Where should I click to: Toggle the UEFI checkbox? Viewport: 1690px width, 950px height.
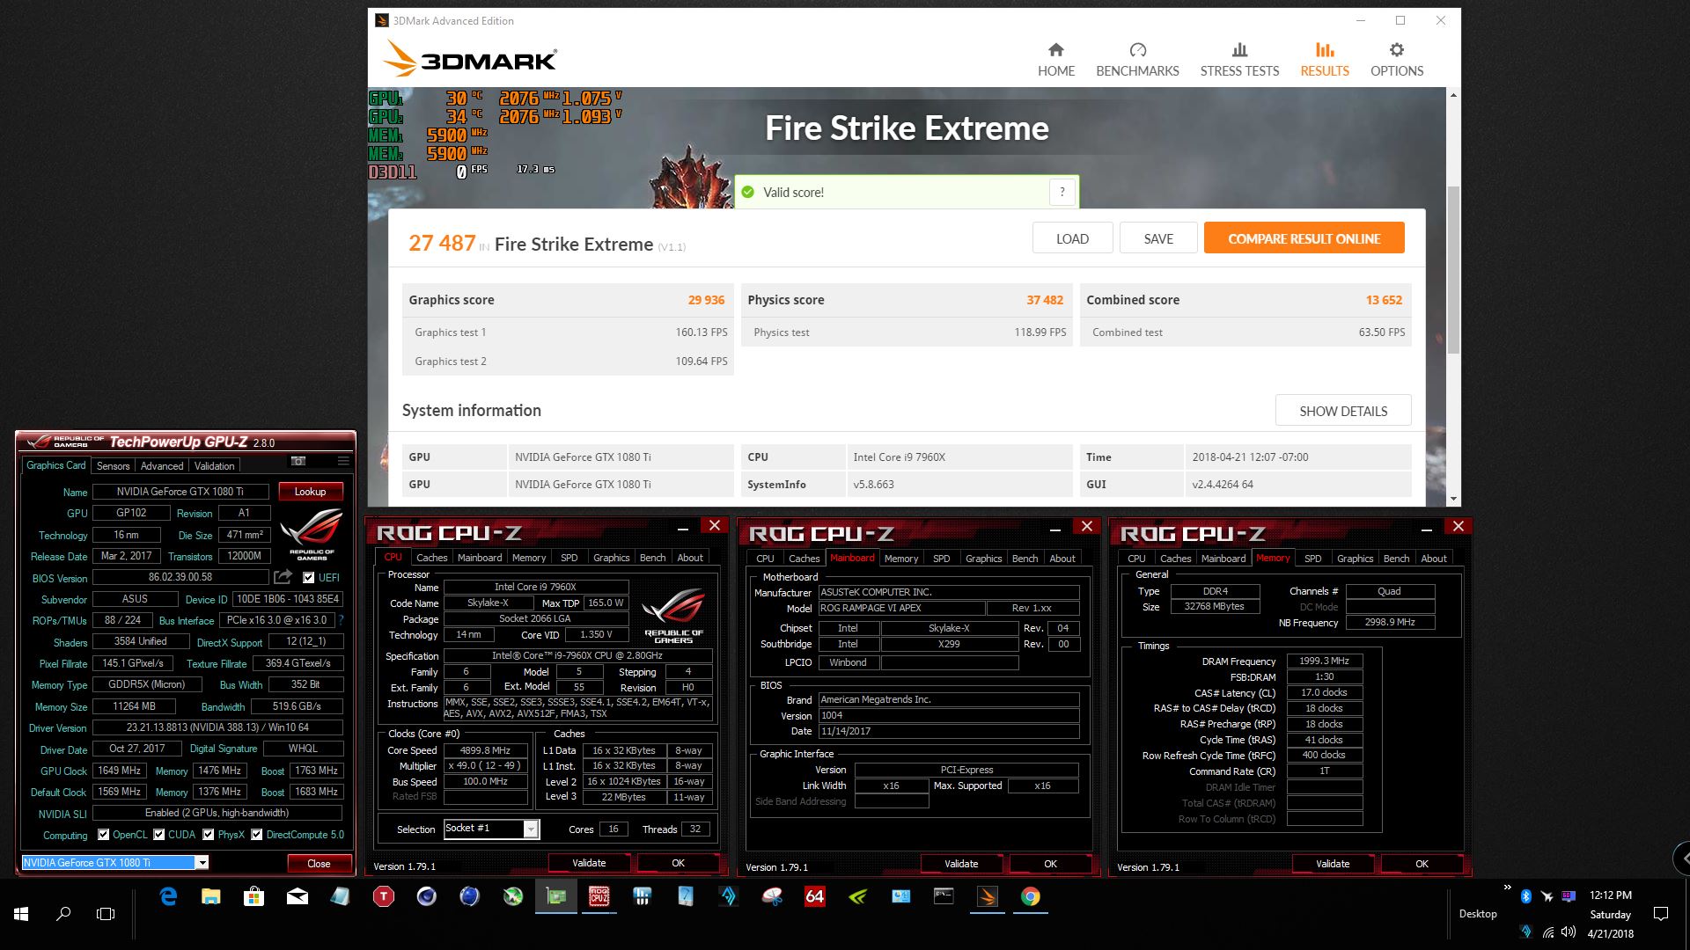[308, 578]
